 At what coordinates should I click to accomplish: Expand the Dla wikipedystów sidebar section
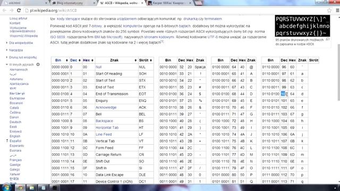[21, 43]
